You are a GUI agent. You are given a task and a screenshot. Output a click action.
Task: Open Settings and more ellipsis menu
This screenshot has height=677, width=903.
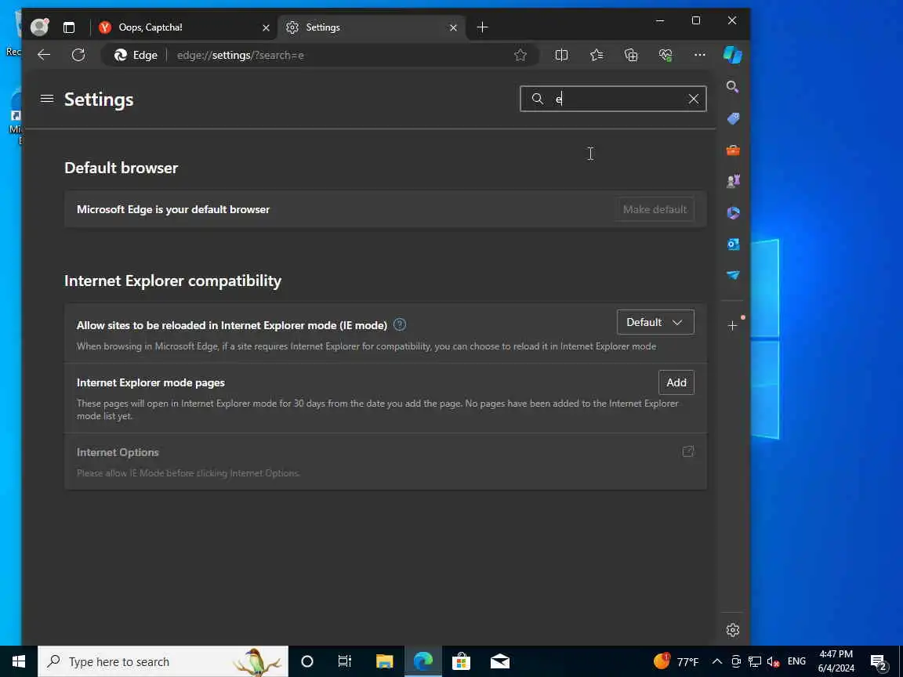coord(700,55)
